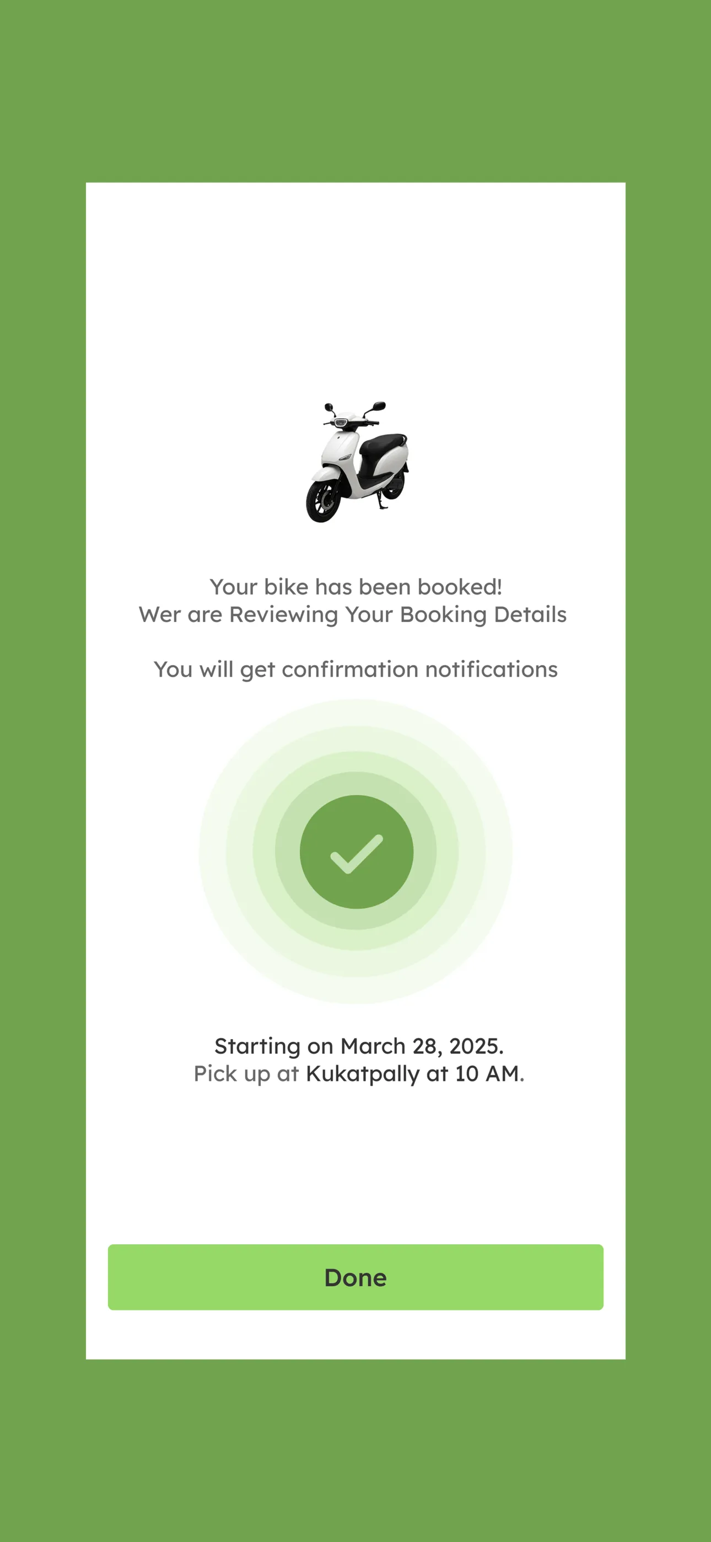The height and width of the screenshot is (1542, 711).
Task: Click the "March 28, 2025" date text
Action: pyautogui.click(x=422, y=1046)
